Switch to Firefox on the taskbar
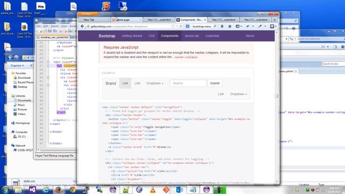This screenshot has height=194, width=345. (59, 190)
